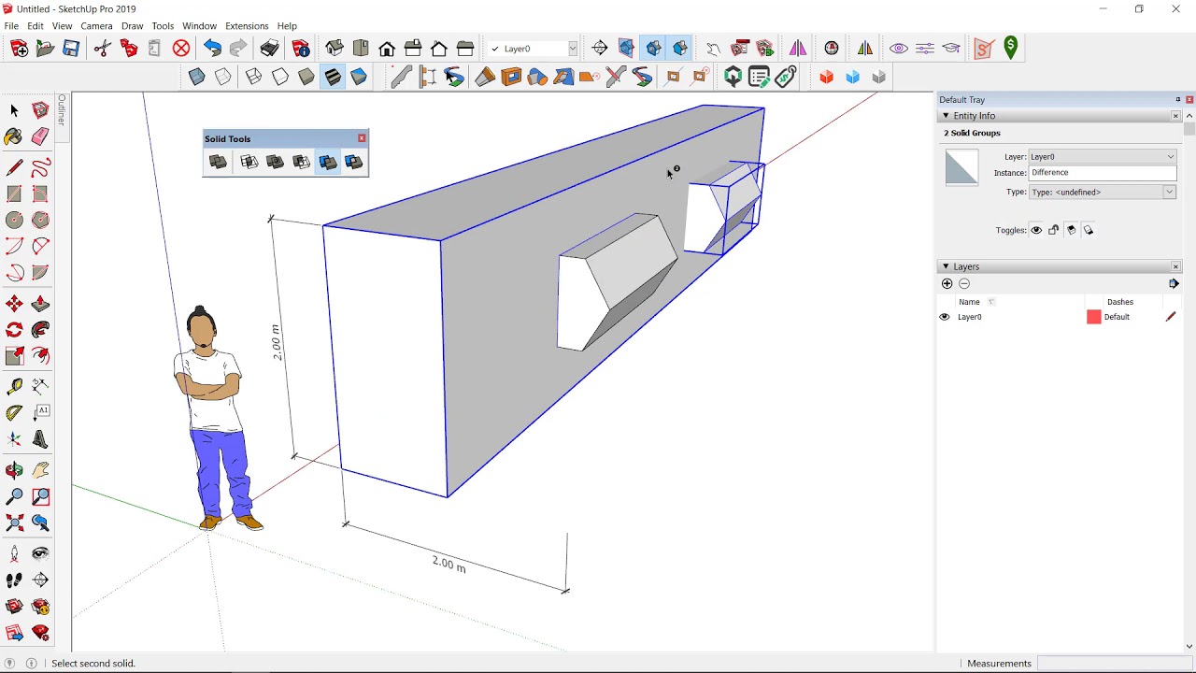
Task: Open the Camera menu
Action: (x=96, y=26)
